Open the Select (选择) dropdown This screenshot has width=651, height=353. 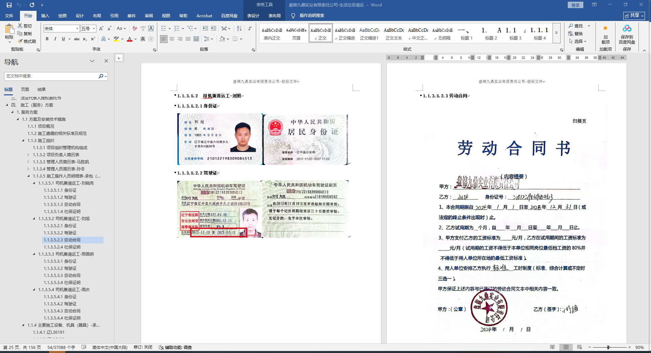click(578, 41)
